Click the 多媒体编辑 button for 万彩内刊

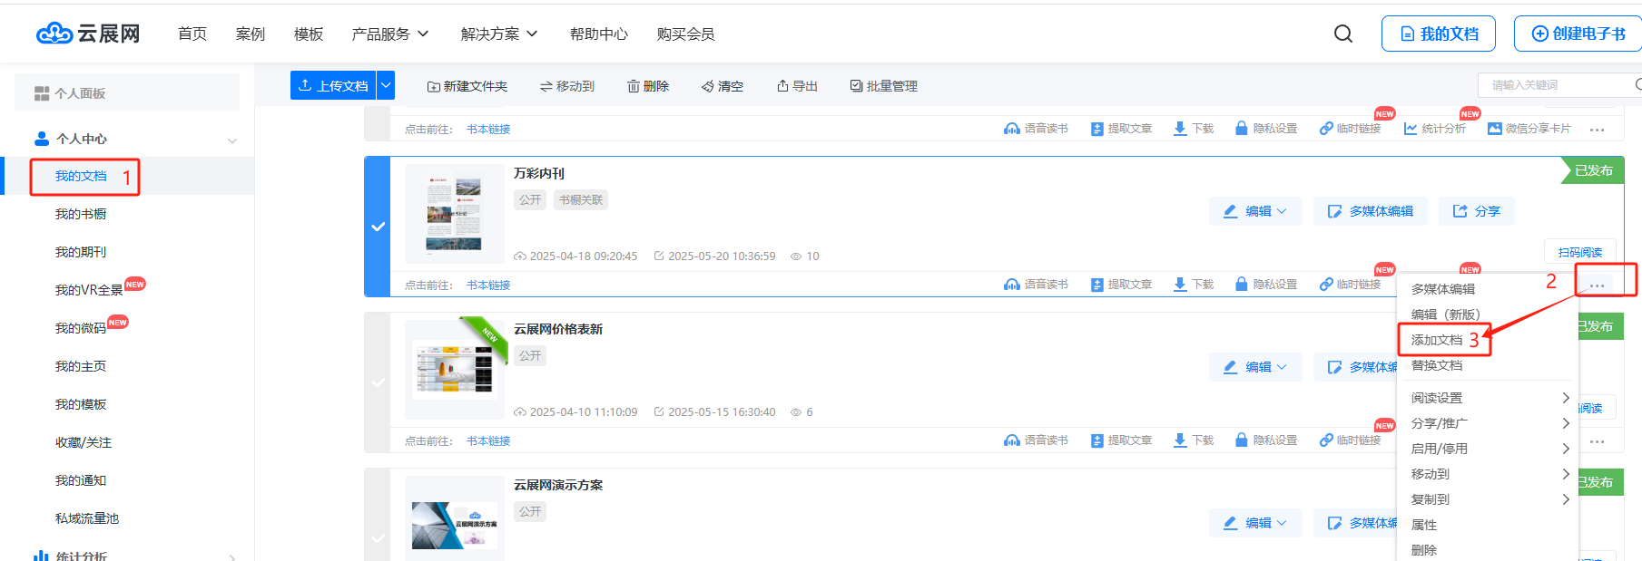(x=1370, y=211)
